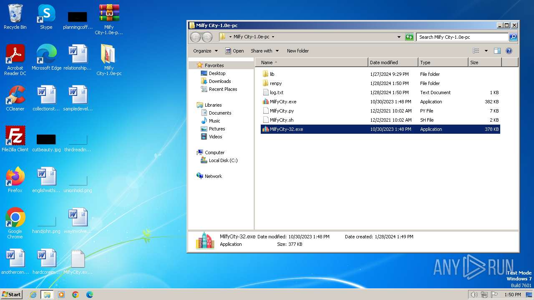The height and width of the screenshot is (300, 534).
Task: Launch Firefox from the desktop
Action: pyautogui.click(x=15, y=180)
